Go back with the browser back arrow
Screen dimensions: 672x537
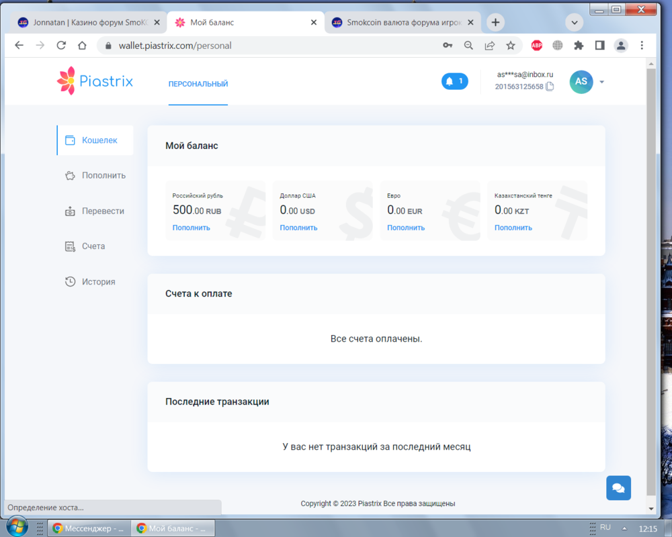pyautogui.click(x=19, y=46)
